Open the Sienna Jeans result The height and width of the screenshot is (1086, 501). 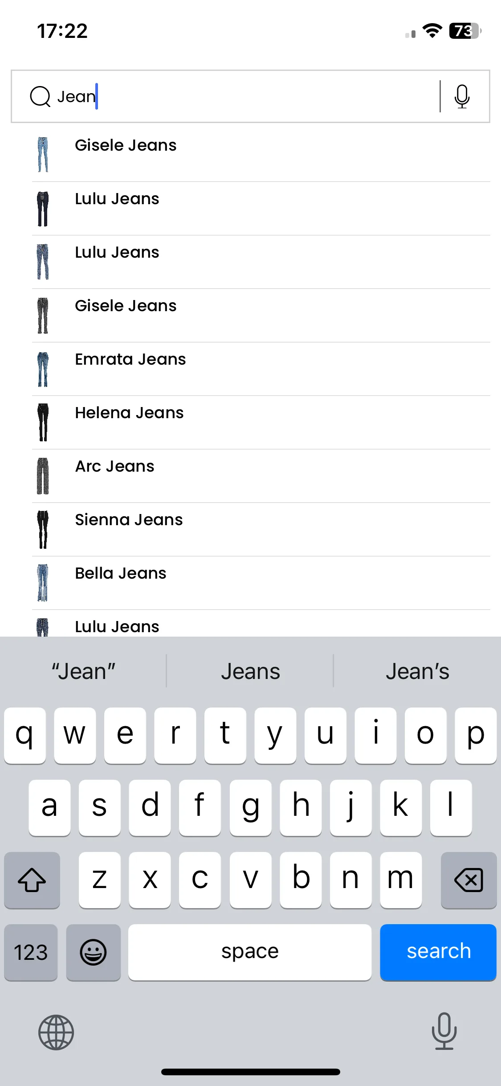click(x=261, y=530)
